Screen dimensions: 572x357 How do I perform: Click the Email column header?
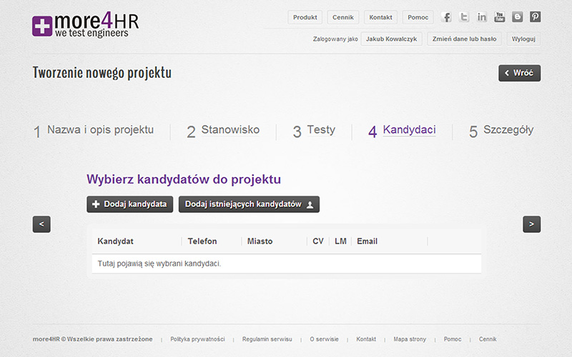point(367,241)
